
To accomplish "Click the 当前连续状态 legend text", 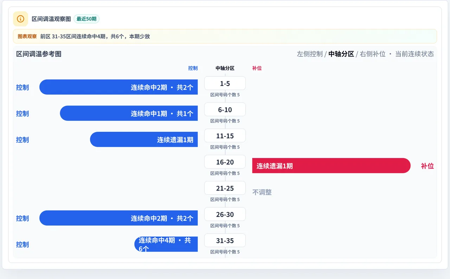I will (x=414, y=54).
